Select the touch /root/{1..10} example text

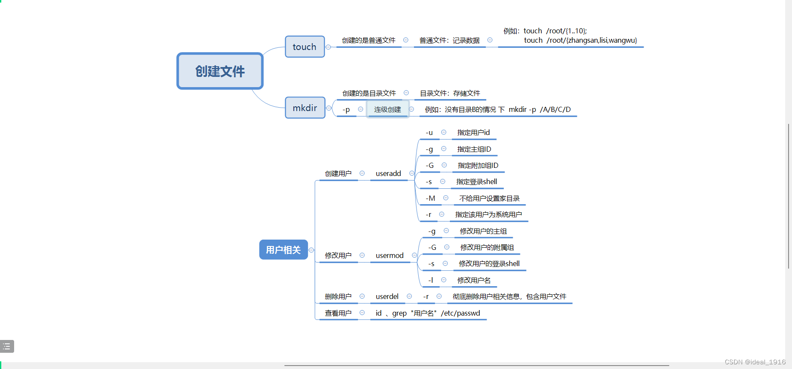(x=570, y=35)
